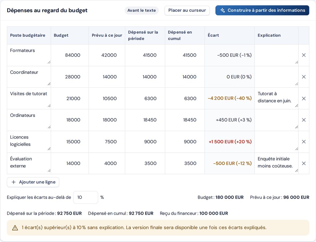Remove the Ordinateurs row
Screen dimensions: 316x242
pyautogui.click(x=304, y=120)
